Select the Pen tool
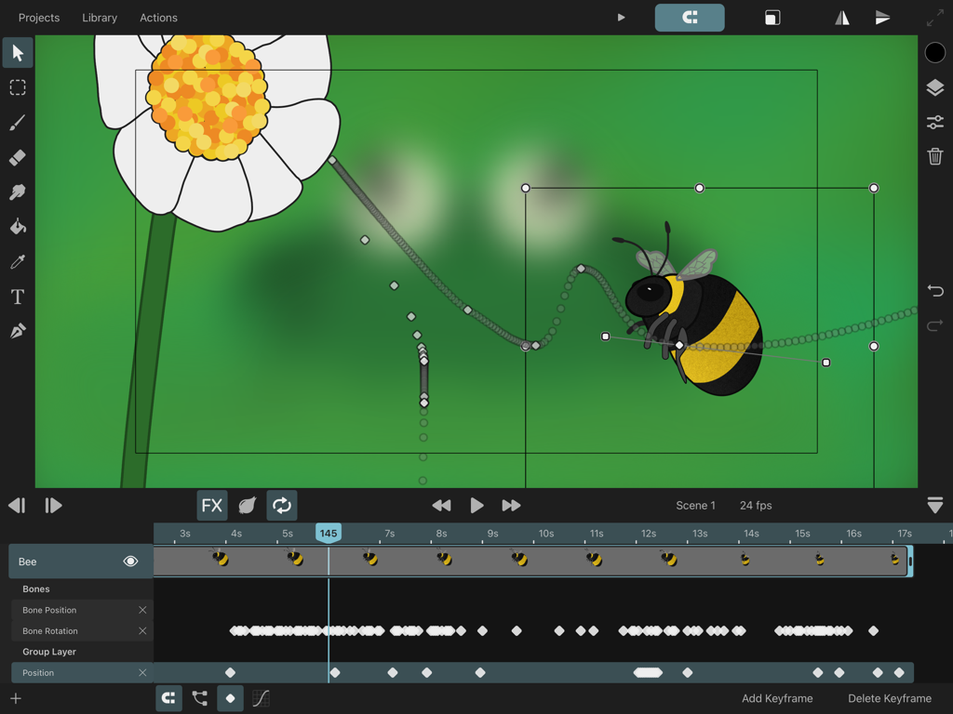 click(17, 331)
